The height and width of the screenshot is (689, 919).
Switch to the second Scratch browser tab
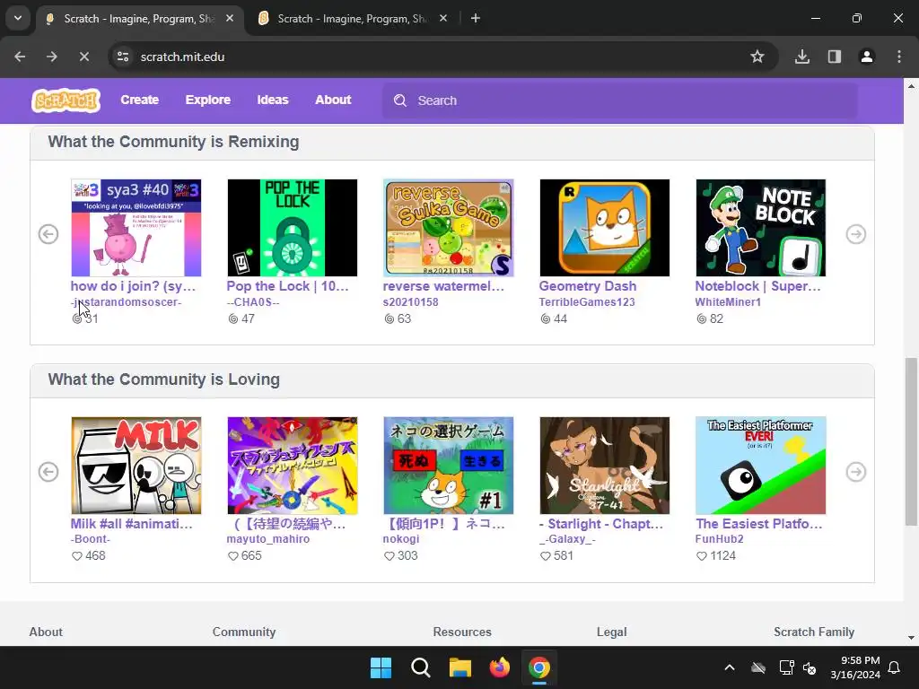(x=351, y=19)
